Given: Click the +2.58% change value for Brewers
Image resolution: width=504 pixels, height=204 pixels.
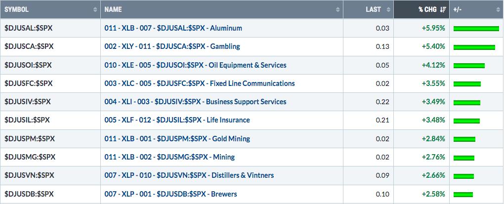Looking at the screenshot, I should 433,194.
